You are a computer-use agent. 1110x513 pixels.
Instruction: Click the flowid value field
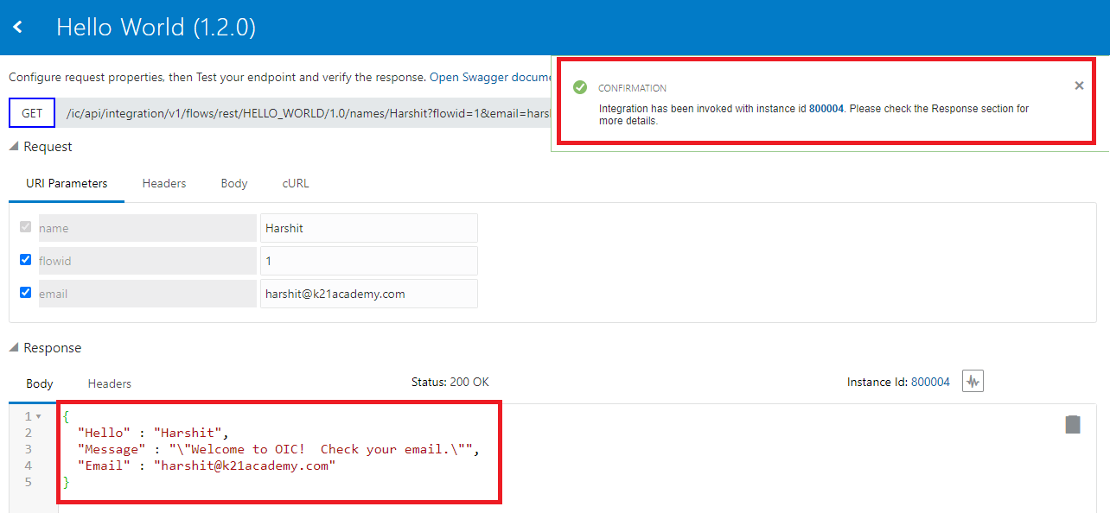(x=369, y=261)
